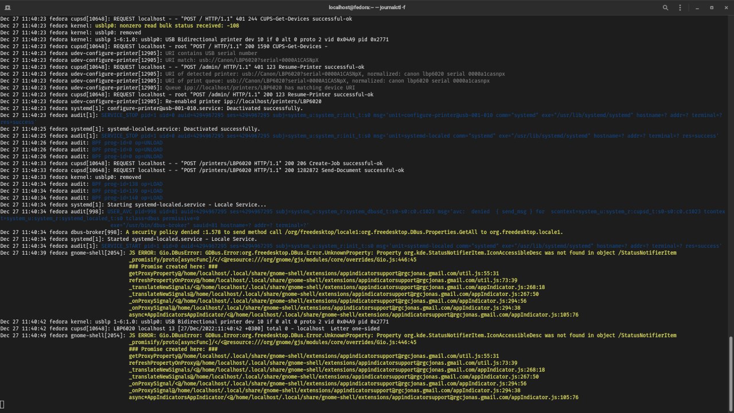Click the 11:40:49 gnome-shell 'JS ERROR' line
The height and width of the screenshot is (413, 734).
[338, 336]
